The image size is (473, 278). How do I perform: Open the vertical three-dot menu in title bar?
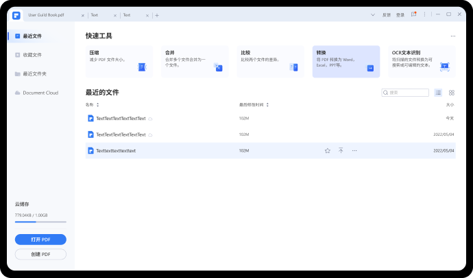[424, 14]
